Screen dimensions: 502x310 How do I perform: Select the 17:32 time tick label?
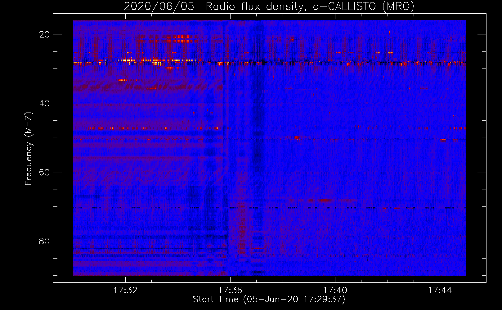(x=125, y=290)
